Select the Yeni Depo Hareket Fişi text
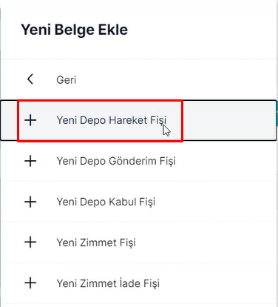 pos(112,120)
